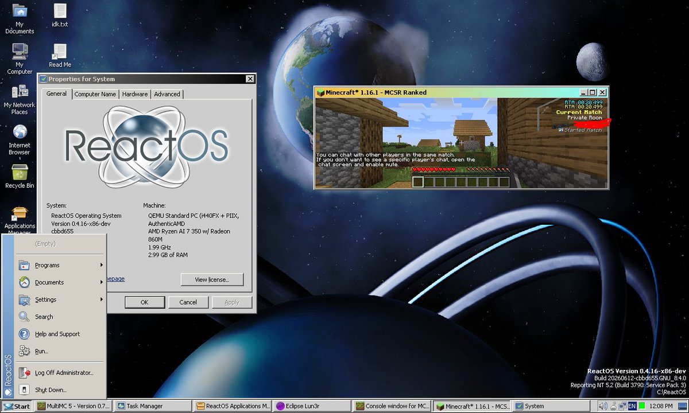Image resolution: width=689 pixels, height=413 pixels.
Task: Switch to Eclipse Lun3r taskbar button
Action: (x=311, y=406)
